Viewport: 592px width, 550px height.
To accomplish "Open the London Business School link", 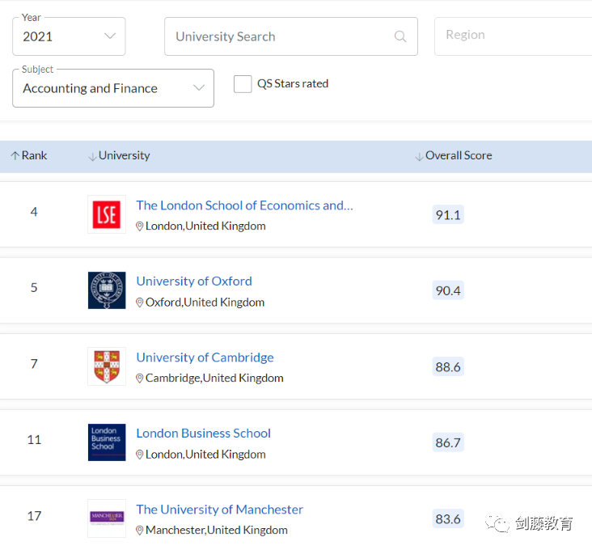I will click(x=204, y=434).
